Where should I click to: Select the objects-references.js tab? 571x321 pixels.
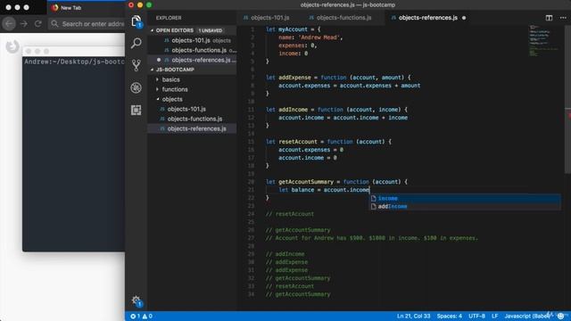(x=428, y=18)
